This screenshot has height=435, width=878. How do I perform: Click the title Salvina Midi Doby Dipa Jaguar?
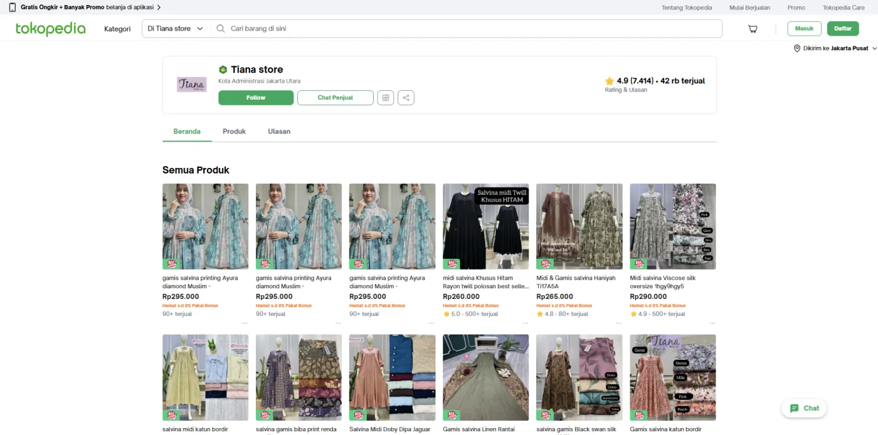coord(390,429)
